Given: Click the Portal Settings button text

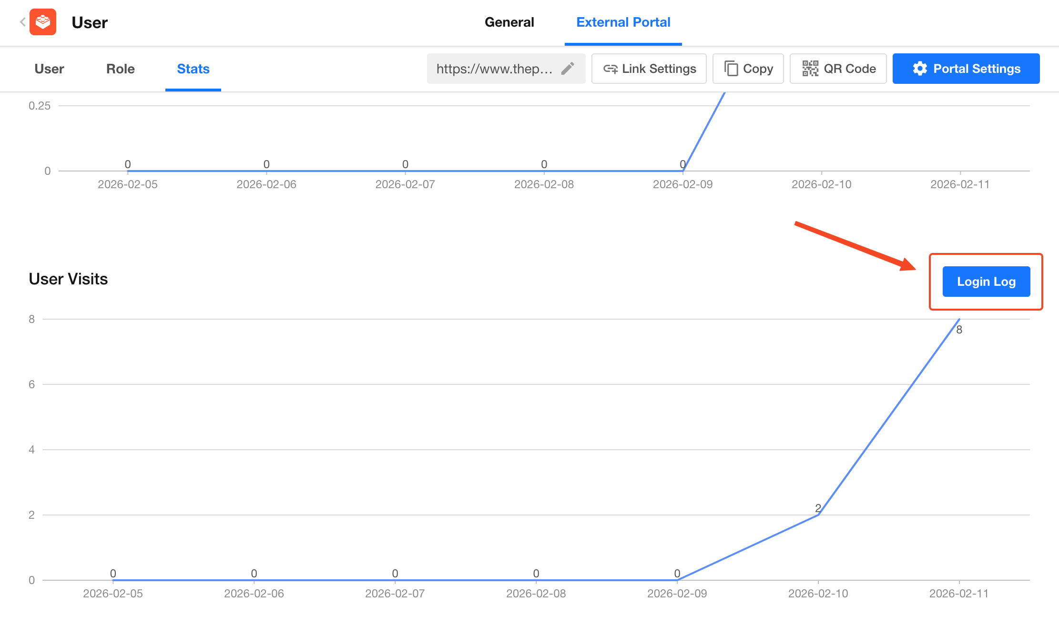Looking at the screenshot, I should [x=977, y=69].
